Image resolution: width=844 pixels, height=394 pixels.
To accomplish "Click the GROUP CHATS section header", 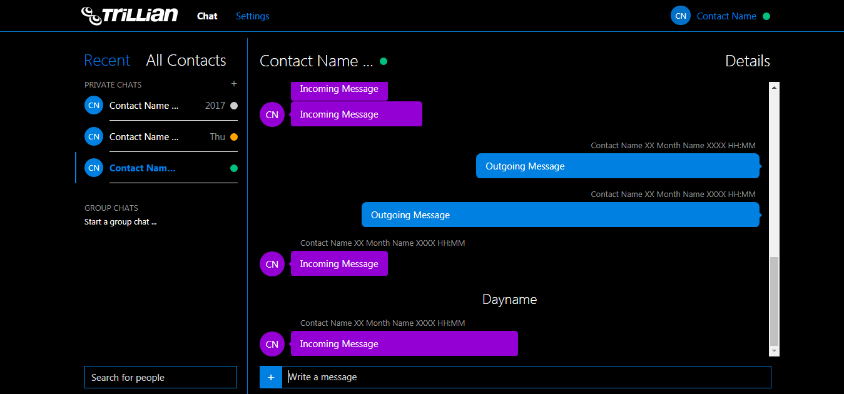I will (111, 208).
